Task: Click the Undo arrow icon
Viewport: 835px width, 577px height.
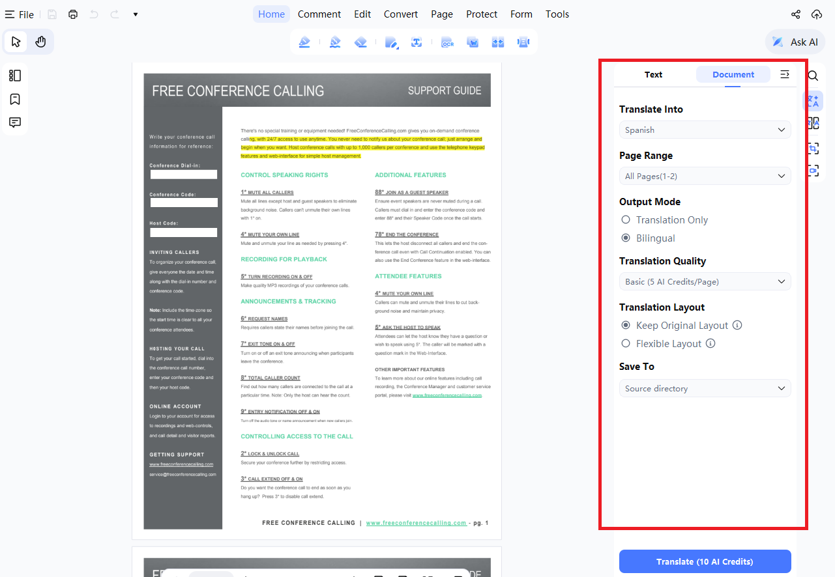Action: coord(94,14)
